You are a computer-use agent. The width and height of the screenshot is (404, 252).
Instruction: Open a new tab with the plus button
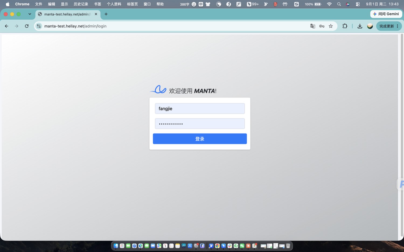(x=106, y=14)
